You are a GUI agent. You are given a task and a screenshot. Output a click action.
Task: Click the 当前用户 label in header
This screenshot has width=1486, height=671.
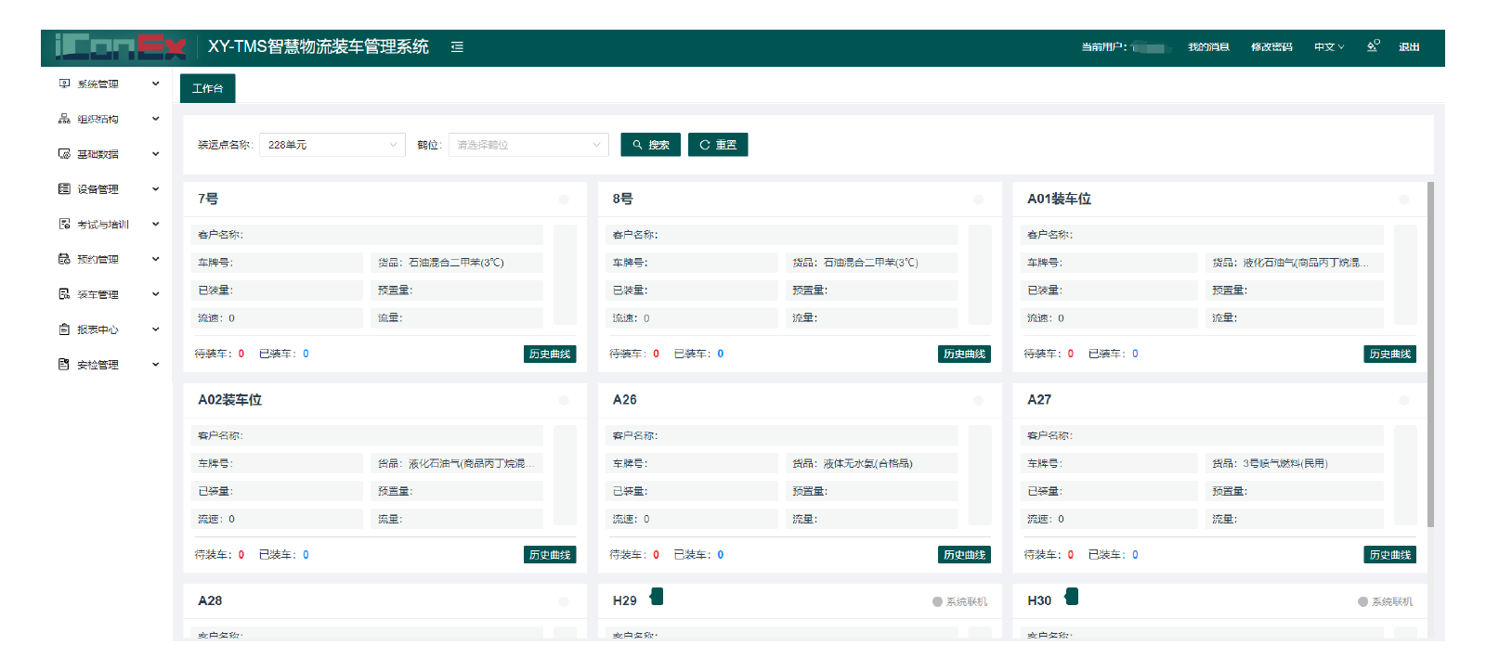point(1103,47)
